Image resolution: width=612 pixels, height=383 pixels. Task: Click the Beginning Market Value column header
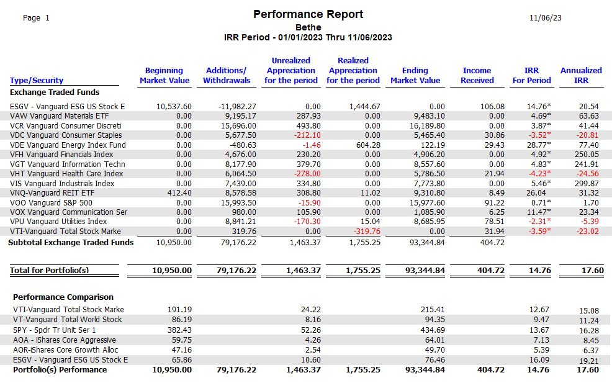(164, 75)
